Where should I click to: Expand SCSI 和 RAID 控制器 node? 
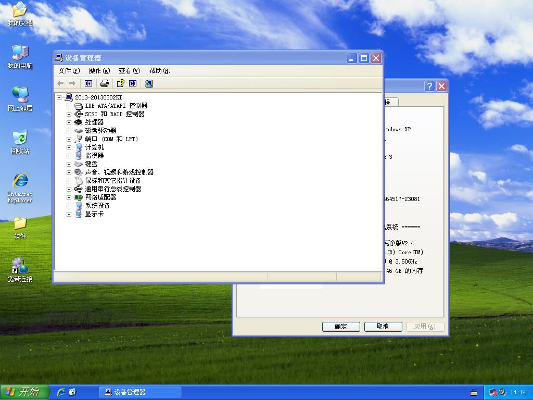(69, 114)
